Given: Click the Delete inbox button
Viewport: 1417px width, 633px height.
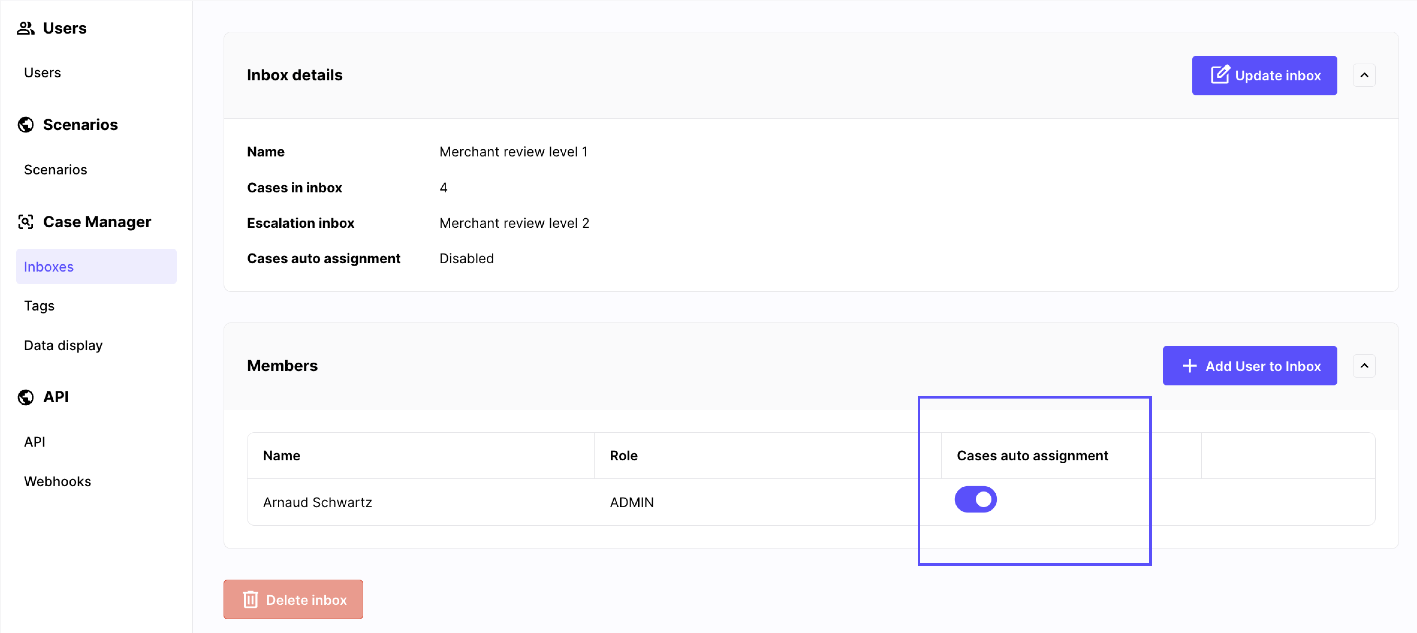Looking at the screenshot, I should [293, 600].
